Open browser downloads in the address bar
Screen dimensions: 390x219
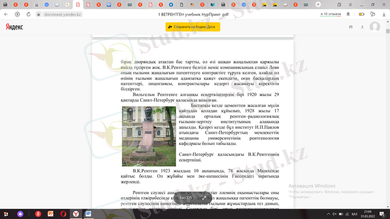[384, 15]
